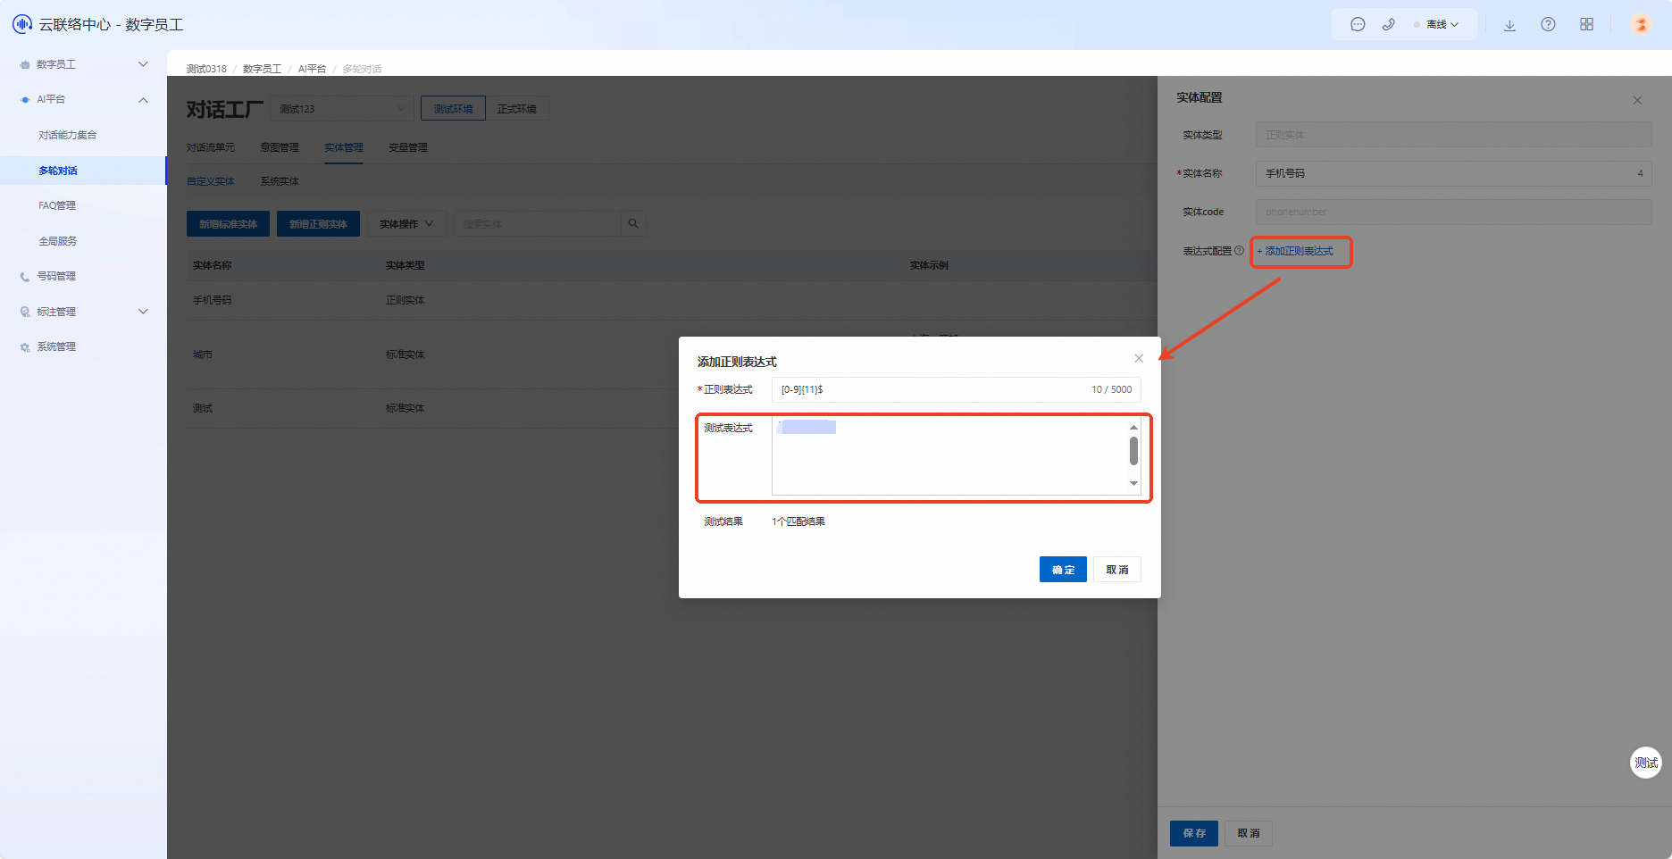Select the 系统实体 sub-tab
This screenshot has width=1672, height=859.
(x=280, y=182)
